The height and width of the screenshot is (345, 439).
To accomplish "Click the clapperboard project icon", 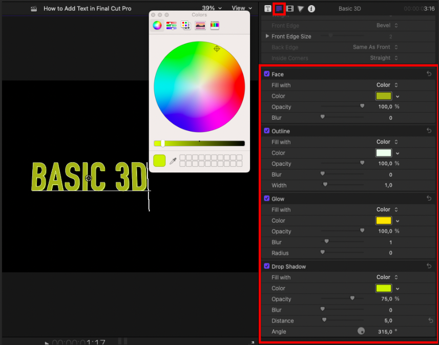I will (34, 9).
